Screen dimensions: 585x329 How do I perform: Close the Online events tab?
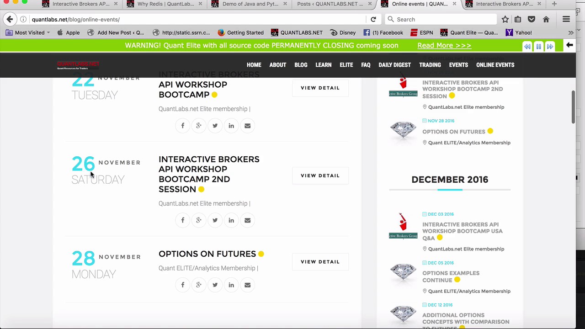tap(454, 4)
